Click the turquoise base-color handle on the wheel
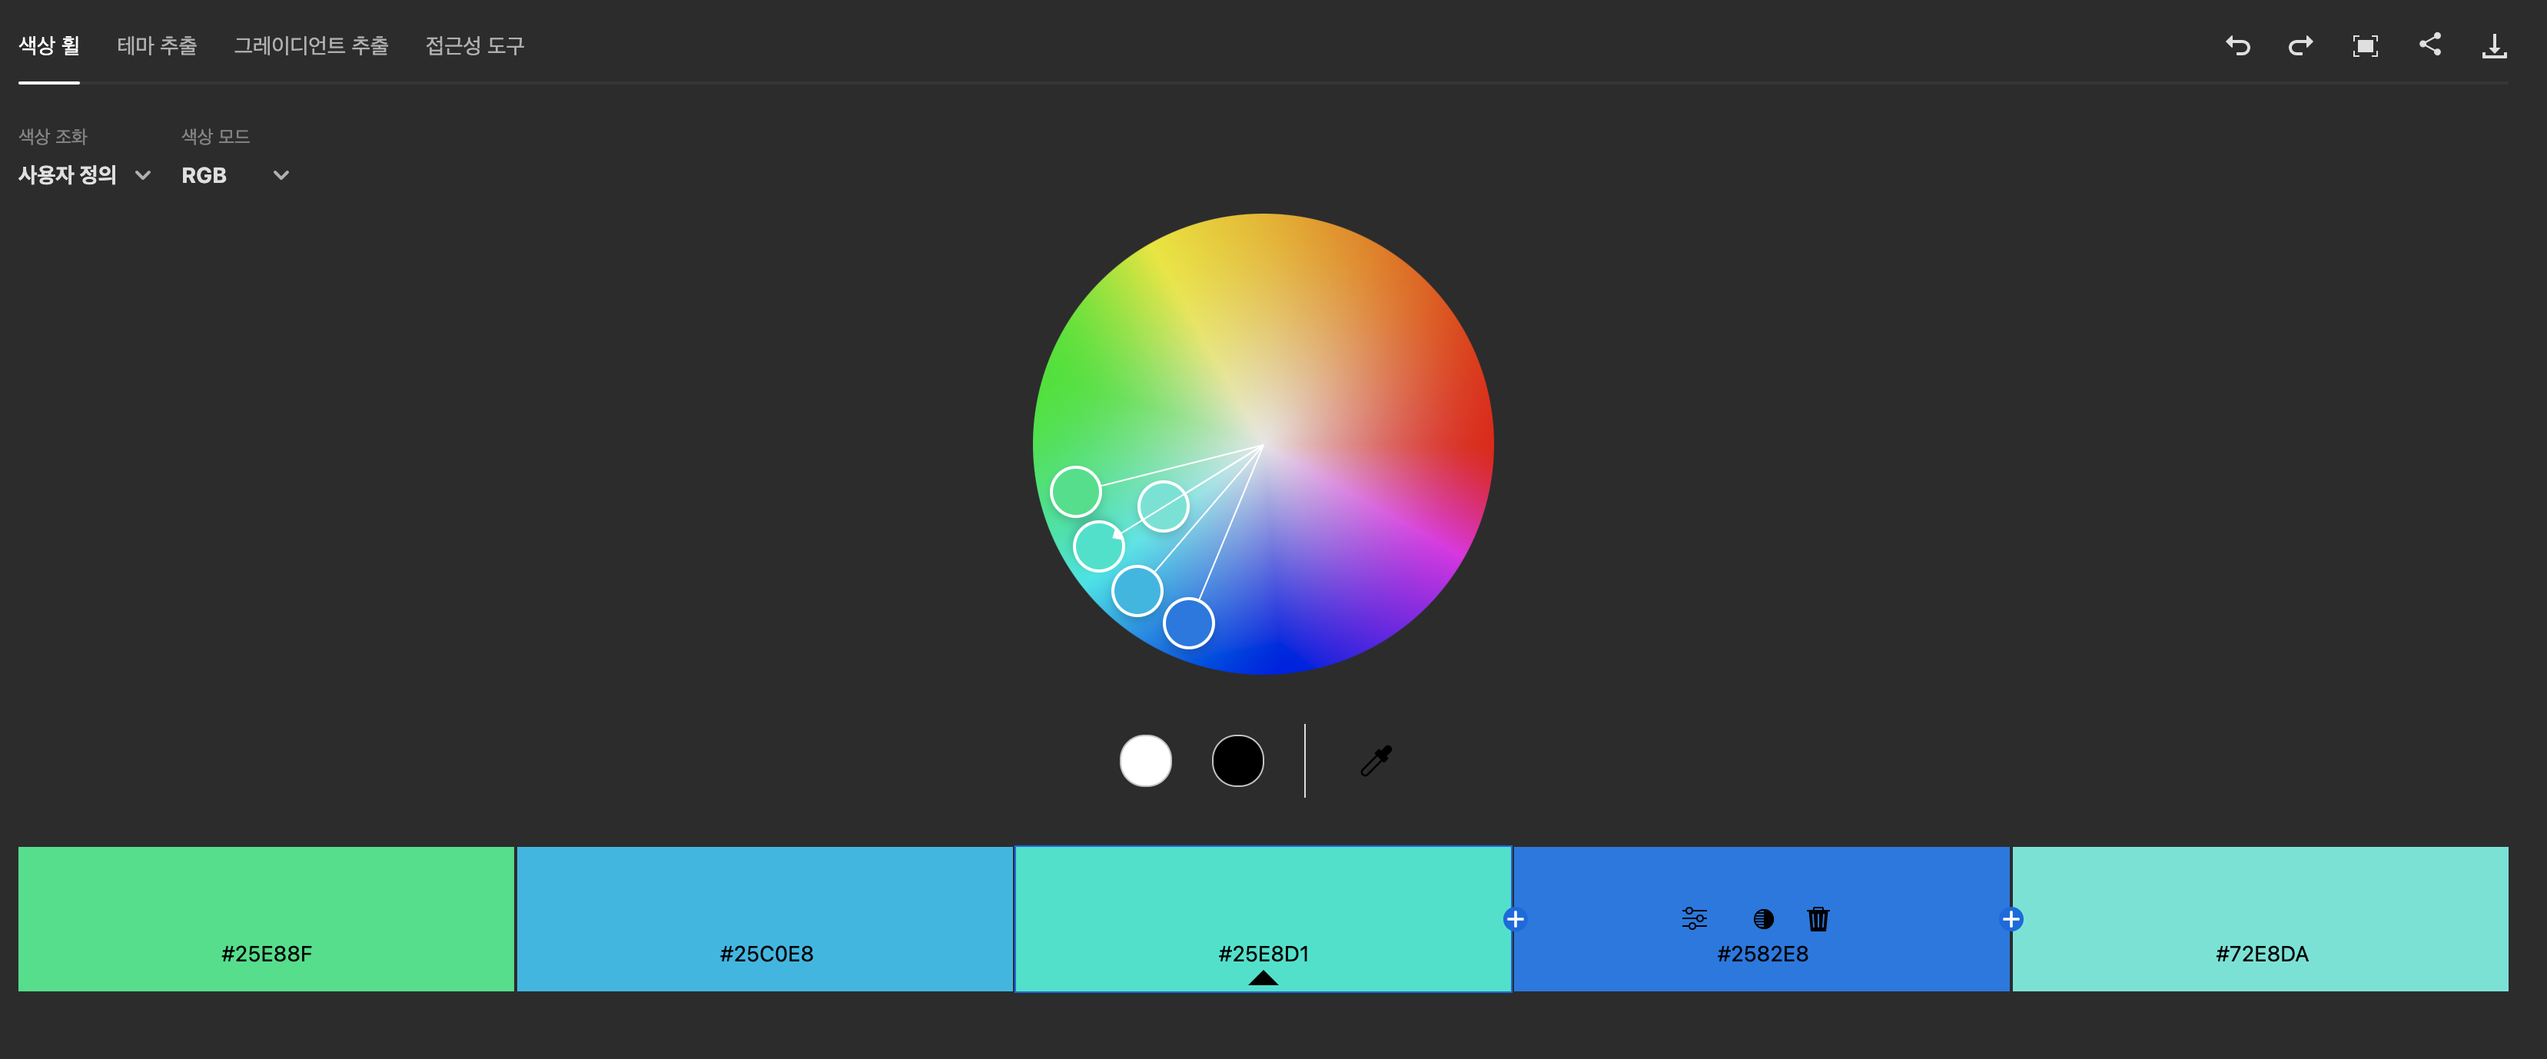The height and width of the screenshot is (1059, 2547). pos(1098,546)
